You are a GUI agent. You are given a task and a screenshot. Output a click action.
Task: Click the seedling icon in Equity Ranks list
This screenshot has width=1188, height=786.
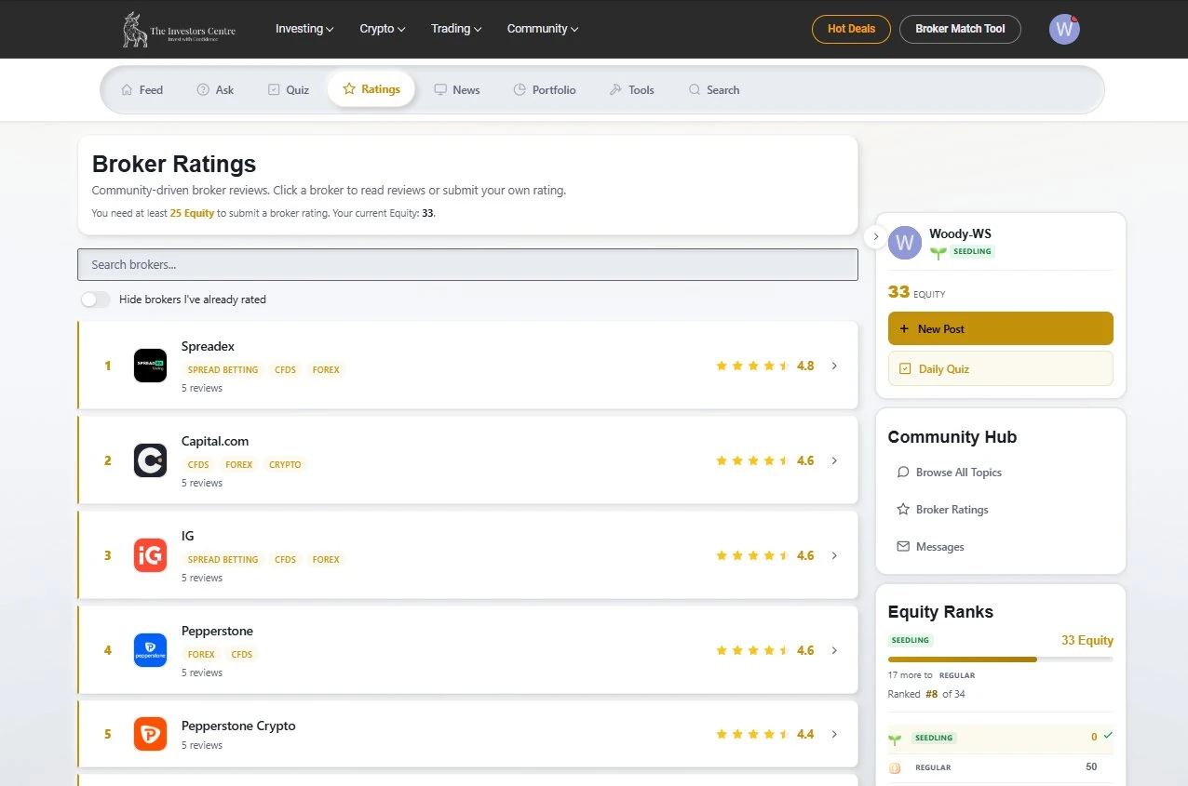pyautogui.click(x=895, y=739)
